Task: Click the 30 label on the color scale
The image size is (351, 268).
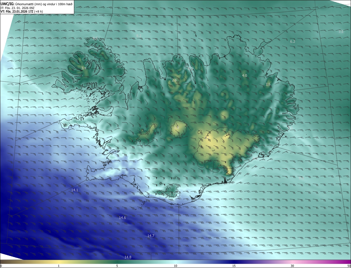Action: pyautogui.click(x=292, y=266)
